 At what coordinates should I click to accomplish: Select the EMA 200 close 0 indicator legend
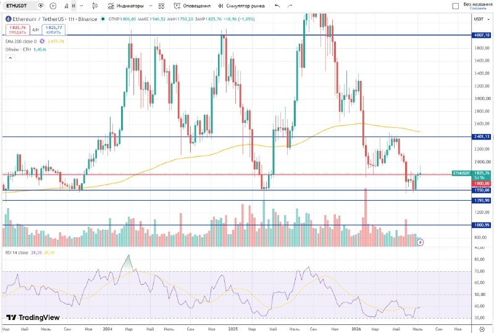click(x=21, y=41)
